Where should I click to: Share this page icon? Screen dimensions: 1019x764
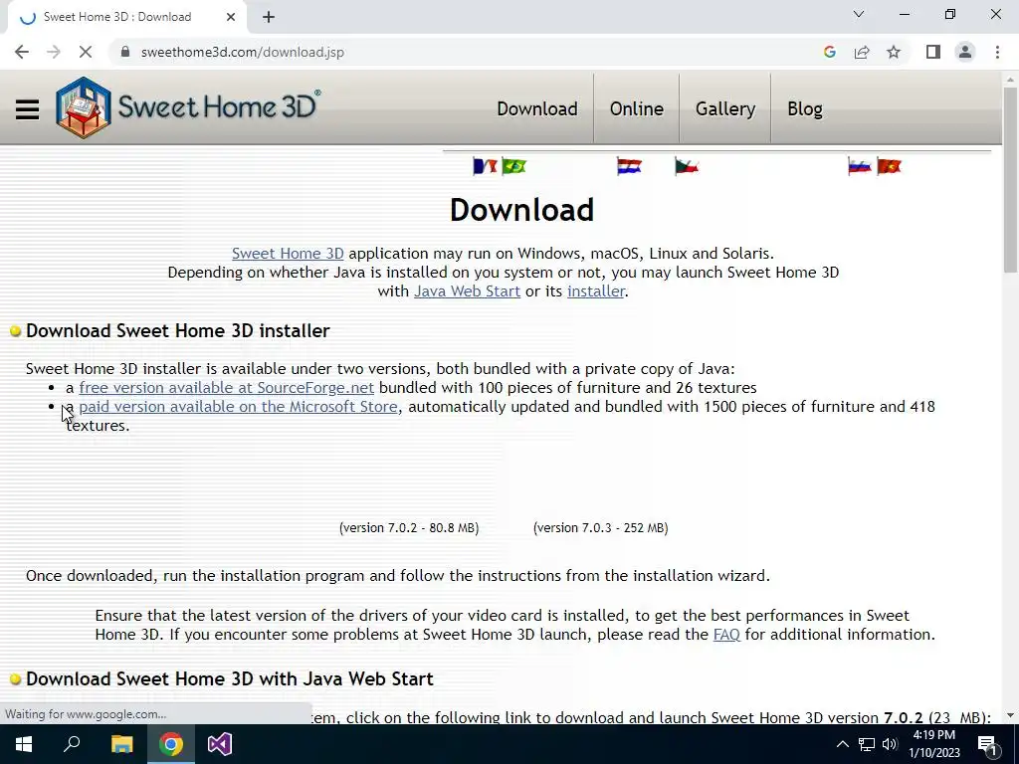click(x=862, y=52)
